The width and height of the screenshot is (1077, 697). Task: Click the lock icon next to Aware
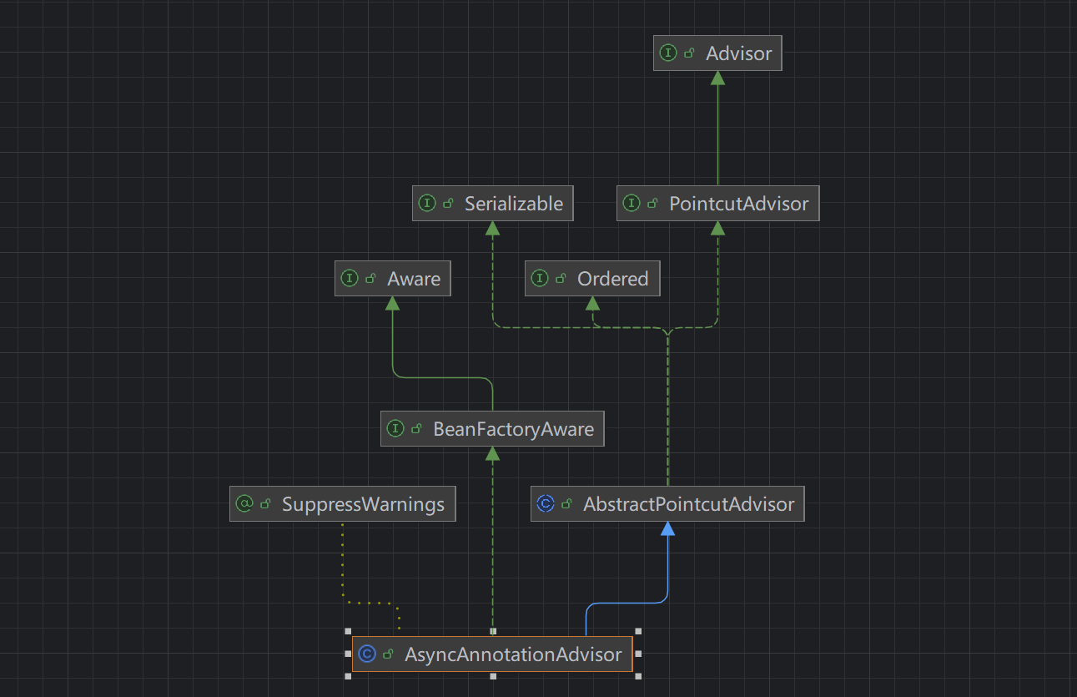[370, 279]
